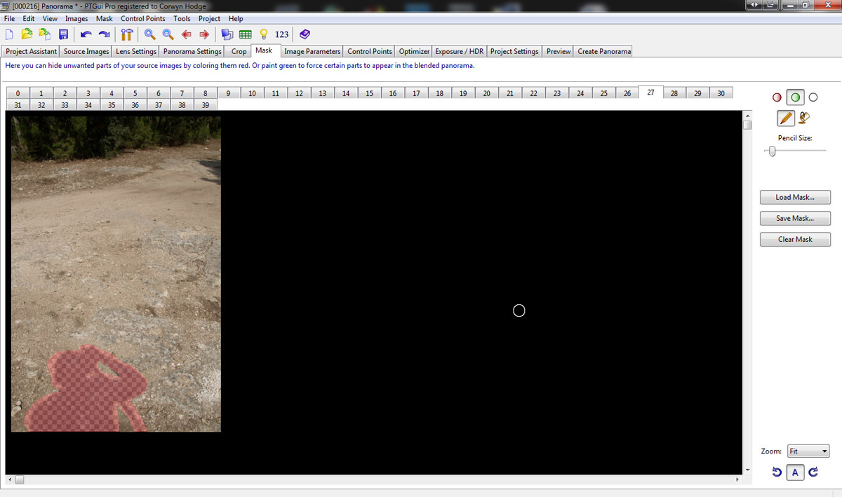This screenshot has width=842, height=497.
Task: Choose the red mask color
Action: tap(777, 97)
